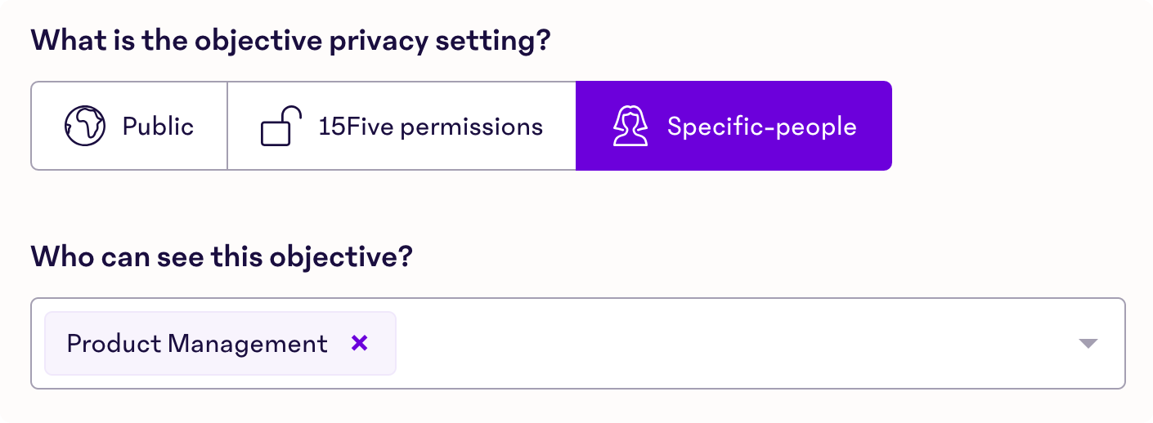Click the purple highlighted privacy segment

pos(734,126)
